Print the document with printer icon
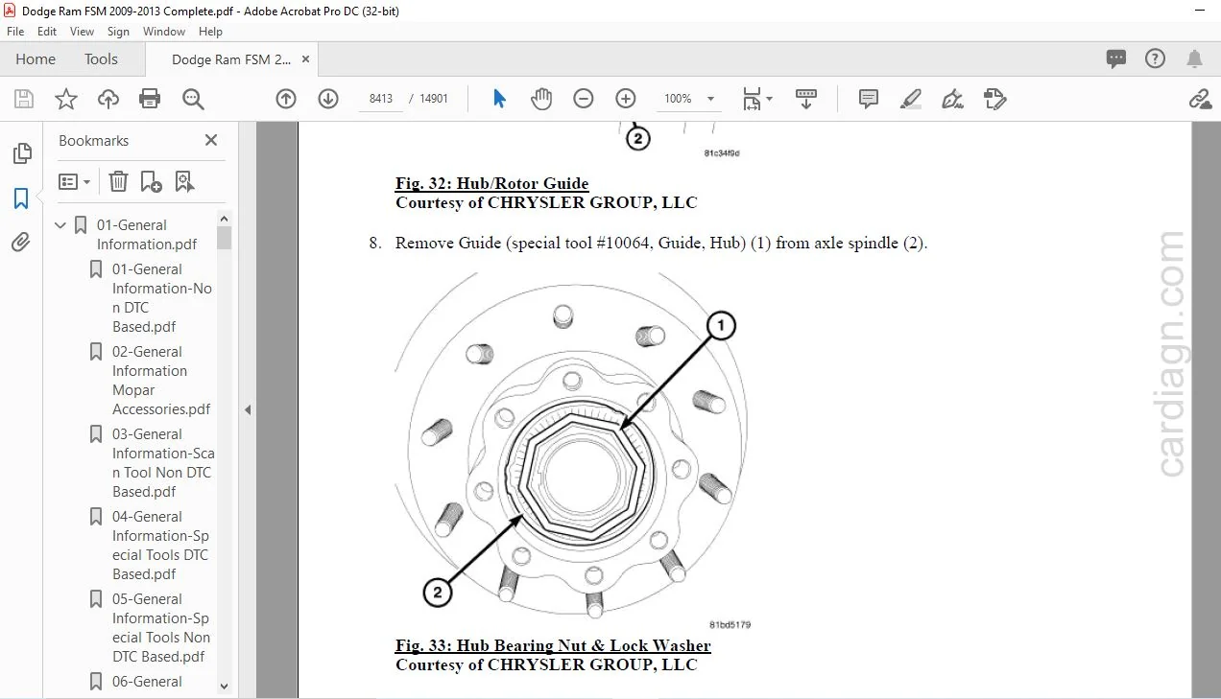This screenshot has height=699, width=1221. pos(150,99)
